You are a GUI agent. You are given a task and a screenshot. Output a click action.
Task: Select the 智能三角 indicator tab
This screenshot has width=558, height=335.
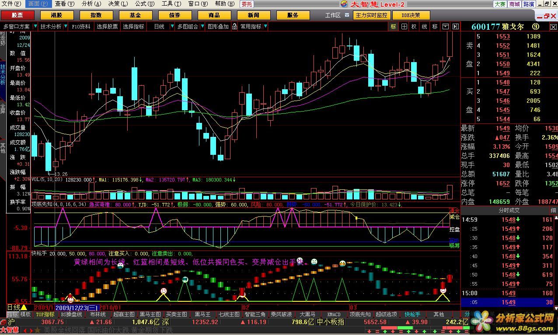tap(255, 314)
